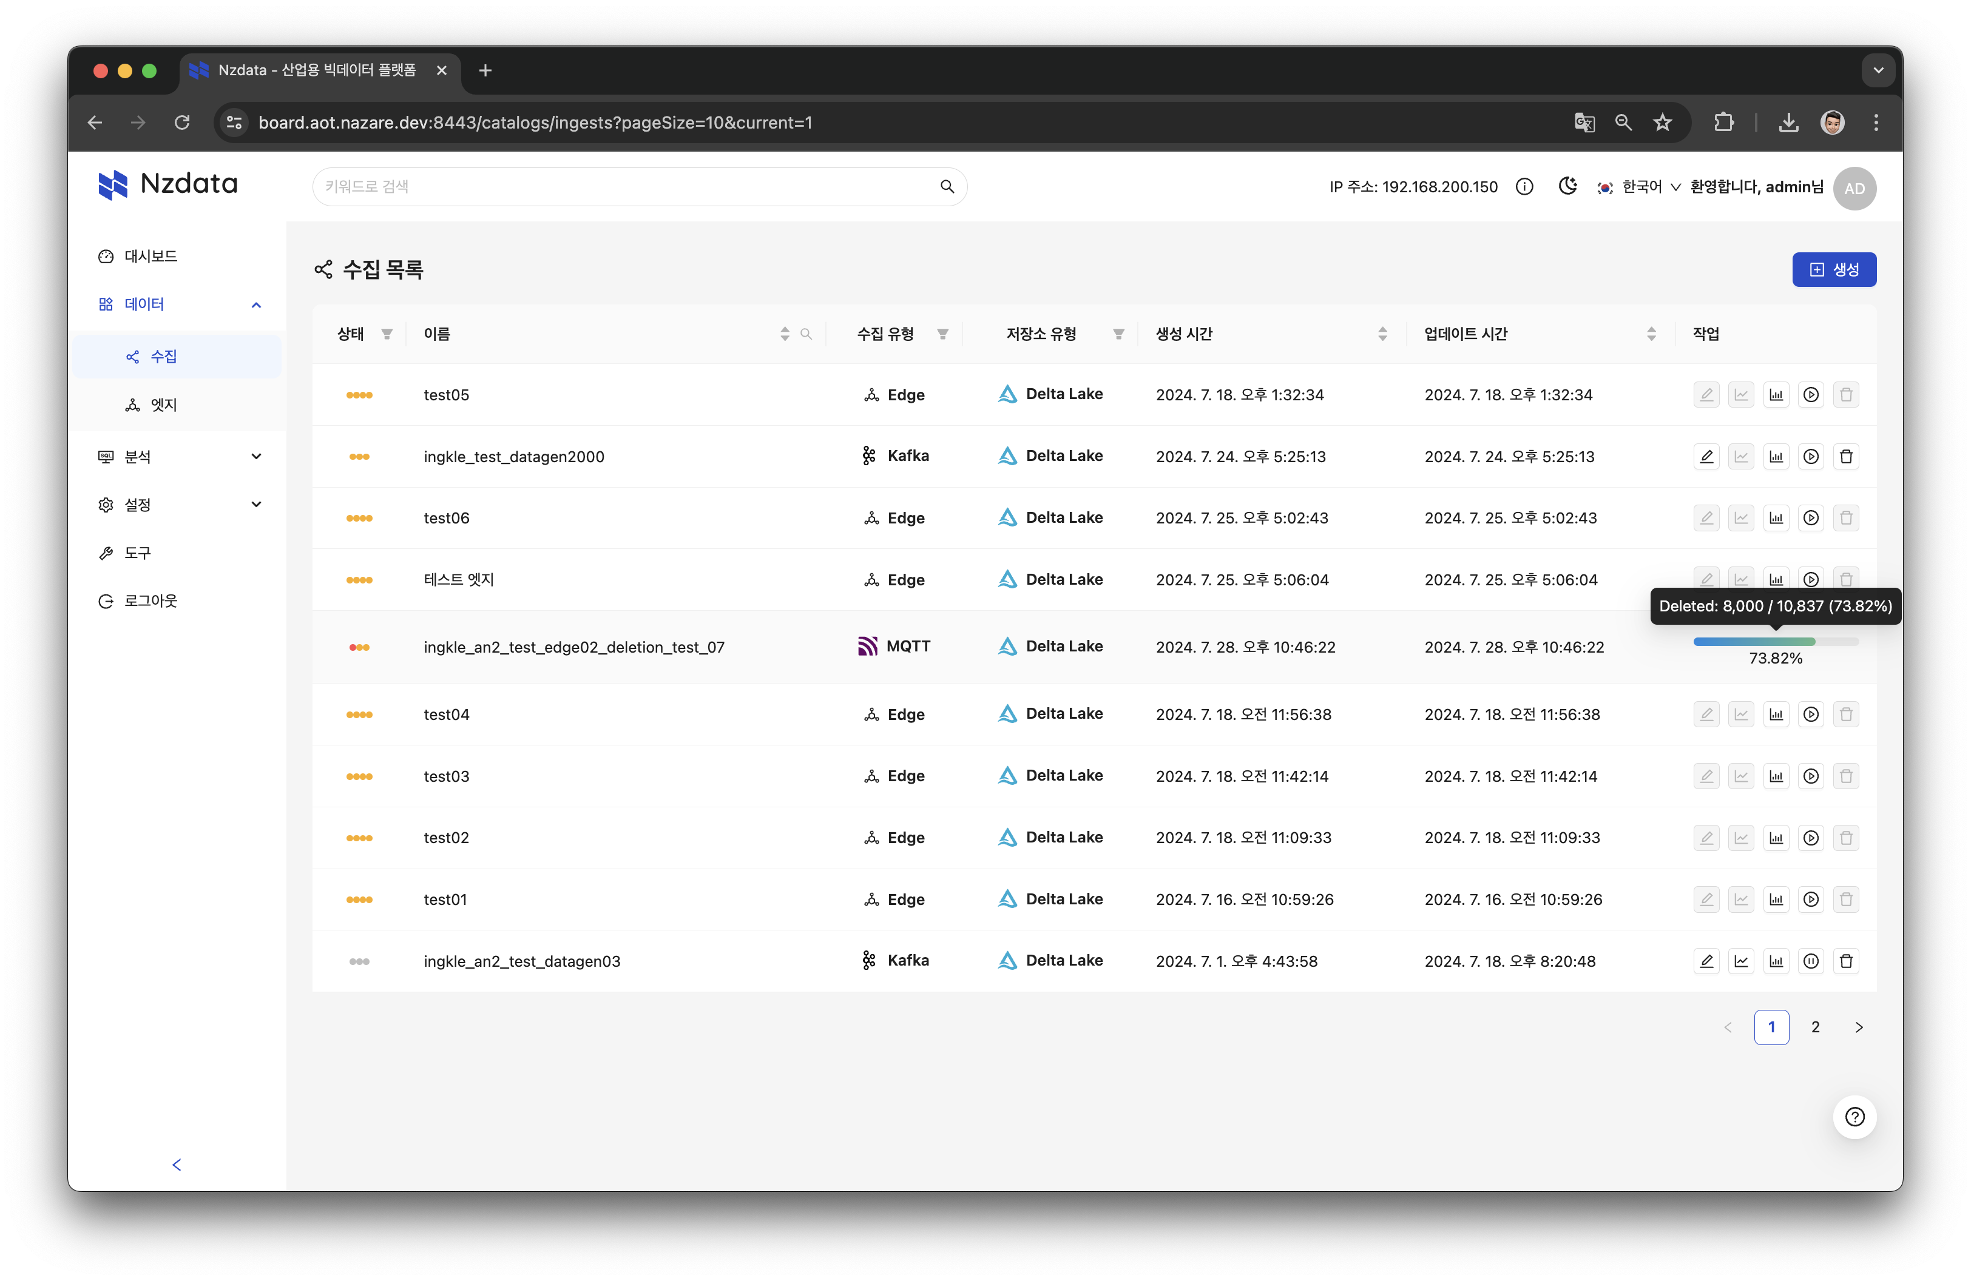
Task: Open the 상태 column filter
Action: pos(387,334)
